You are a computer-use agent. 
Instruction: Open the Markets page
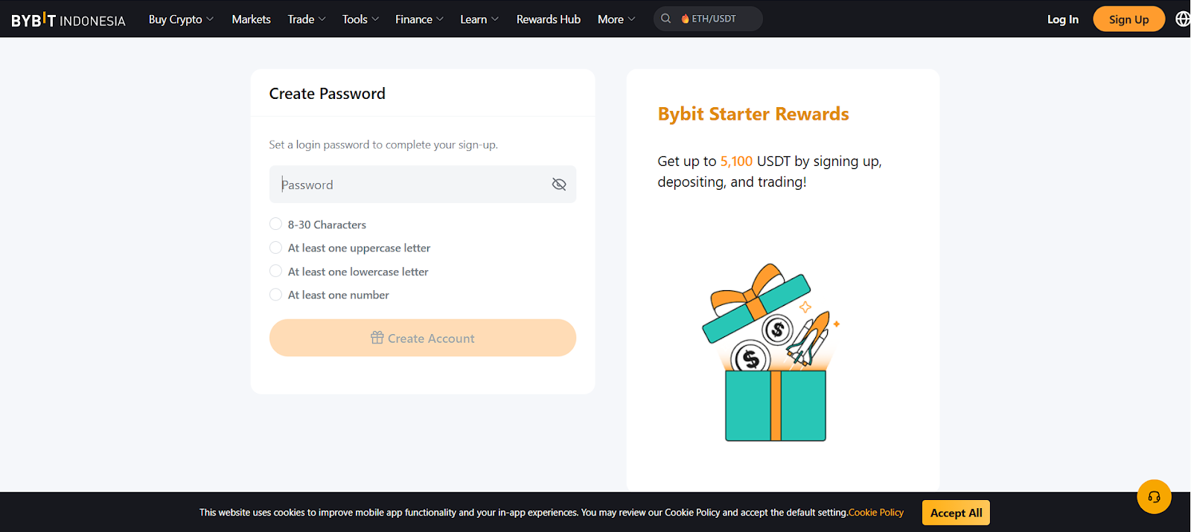pyautogui.click(x=251, y=19)
